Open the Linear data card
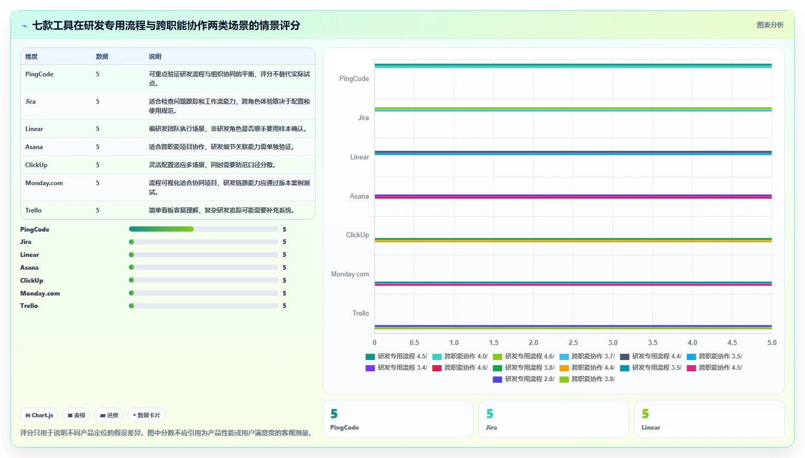The height and width of the screenshot is (458, 805). tap(710, 419)
